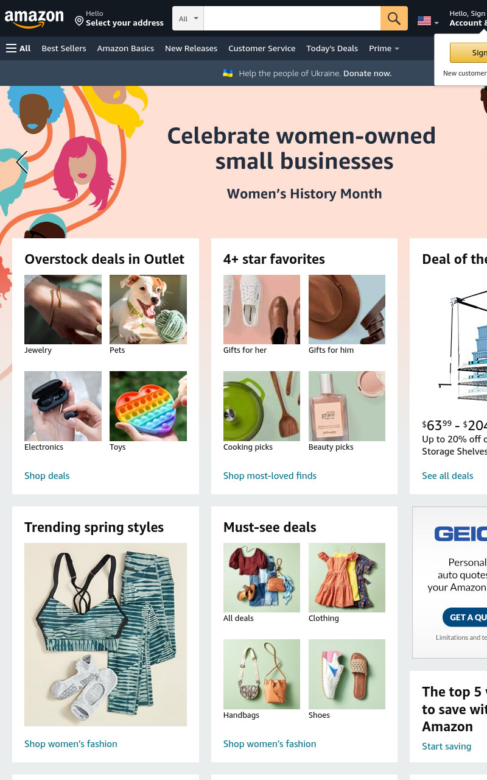Click the location pin address icon
487x780 pixels.
click(79, 21)
